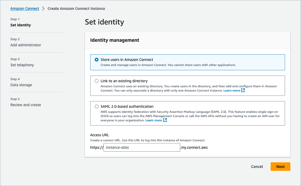Viewport: 301px width, 186px height.
Task: Click the Set identity page heading
Action: click(104, 22)
